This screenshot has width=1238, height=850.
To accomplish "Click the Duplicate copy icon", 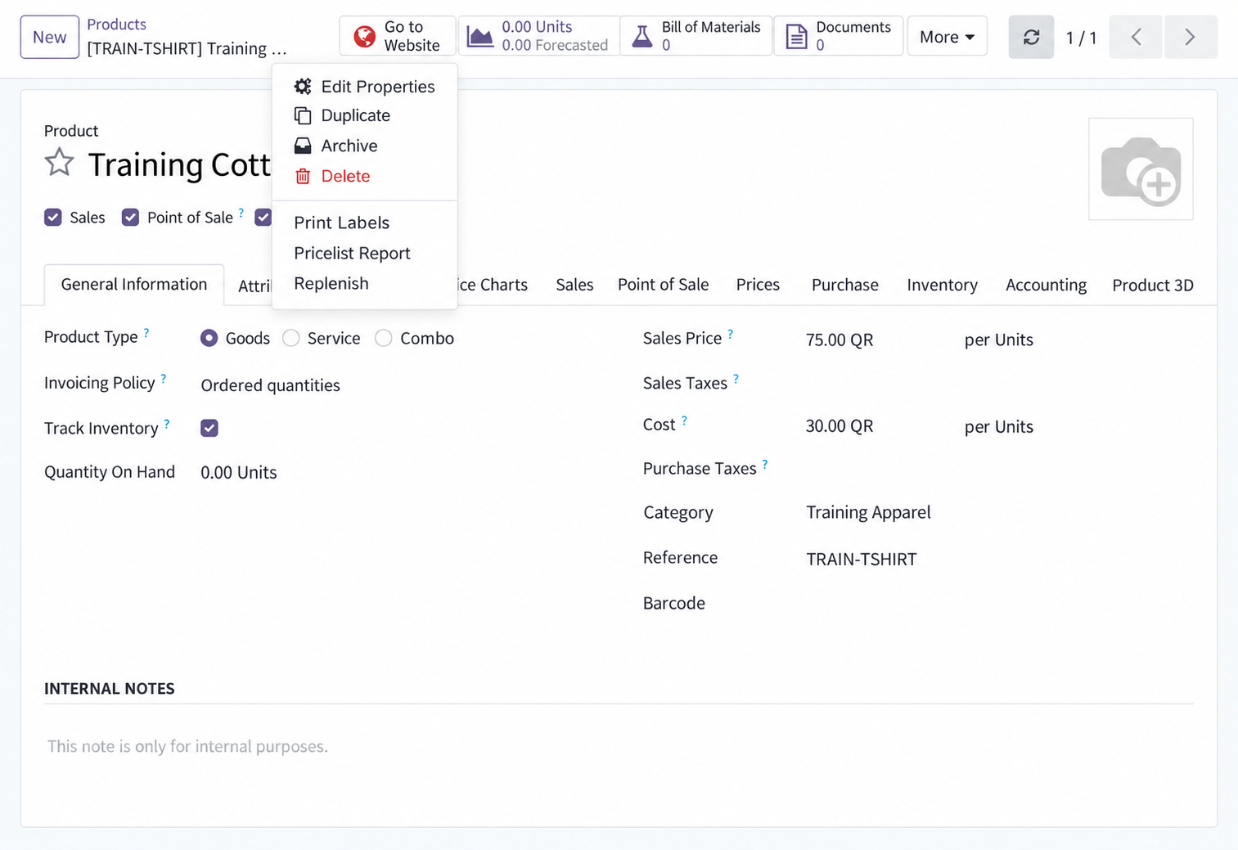I will coord(303,115).
